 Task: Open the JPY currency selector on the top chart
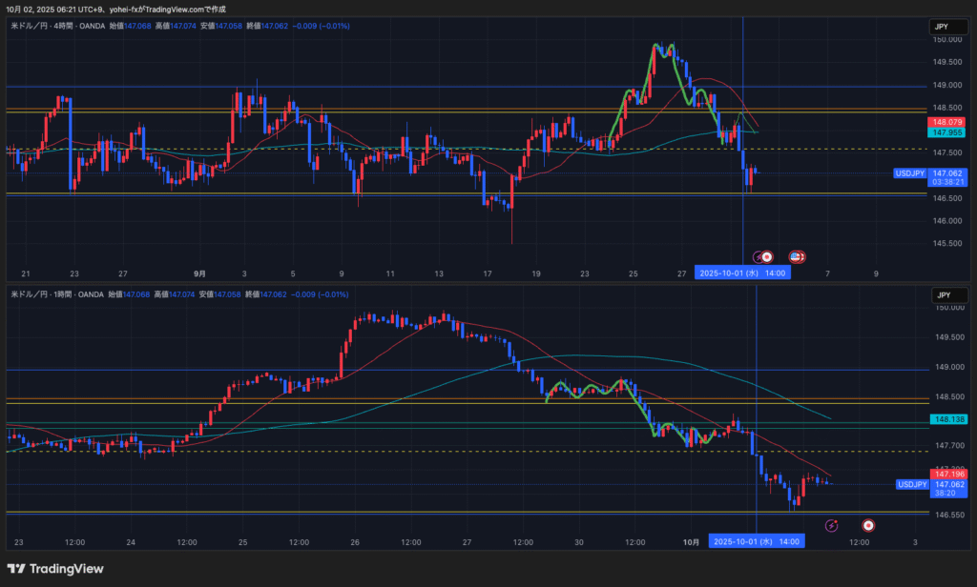tap(943, 28)
